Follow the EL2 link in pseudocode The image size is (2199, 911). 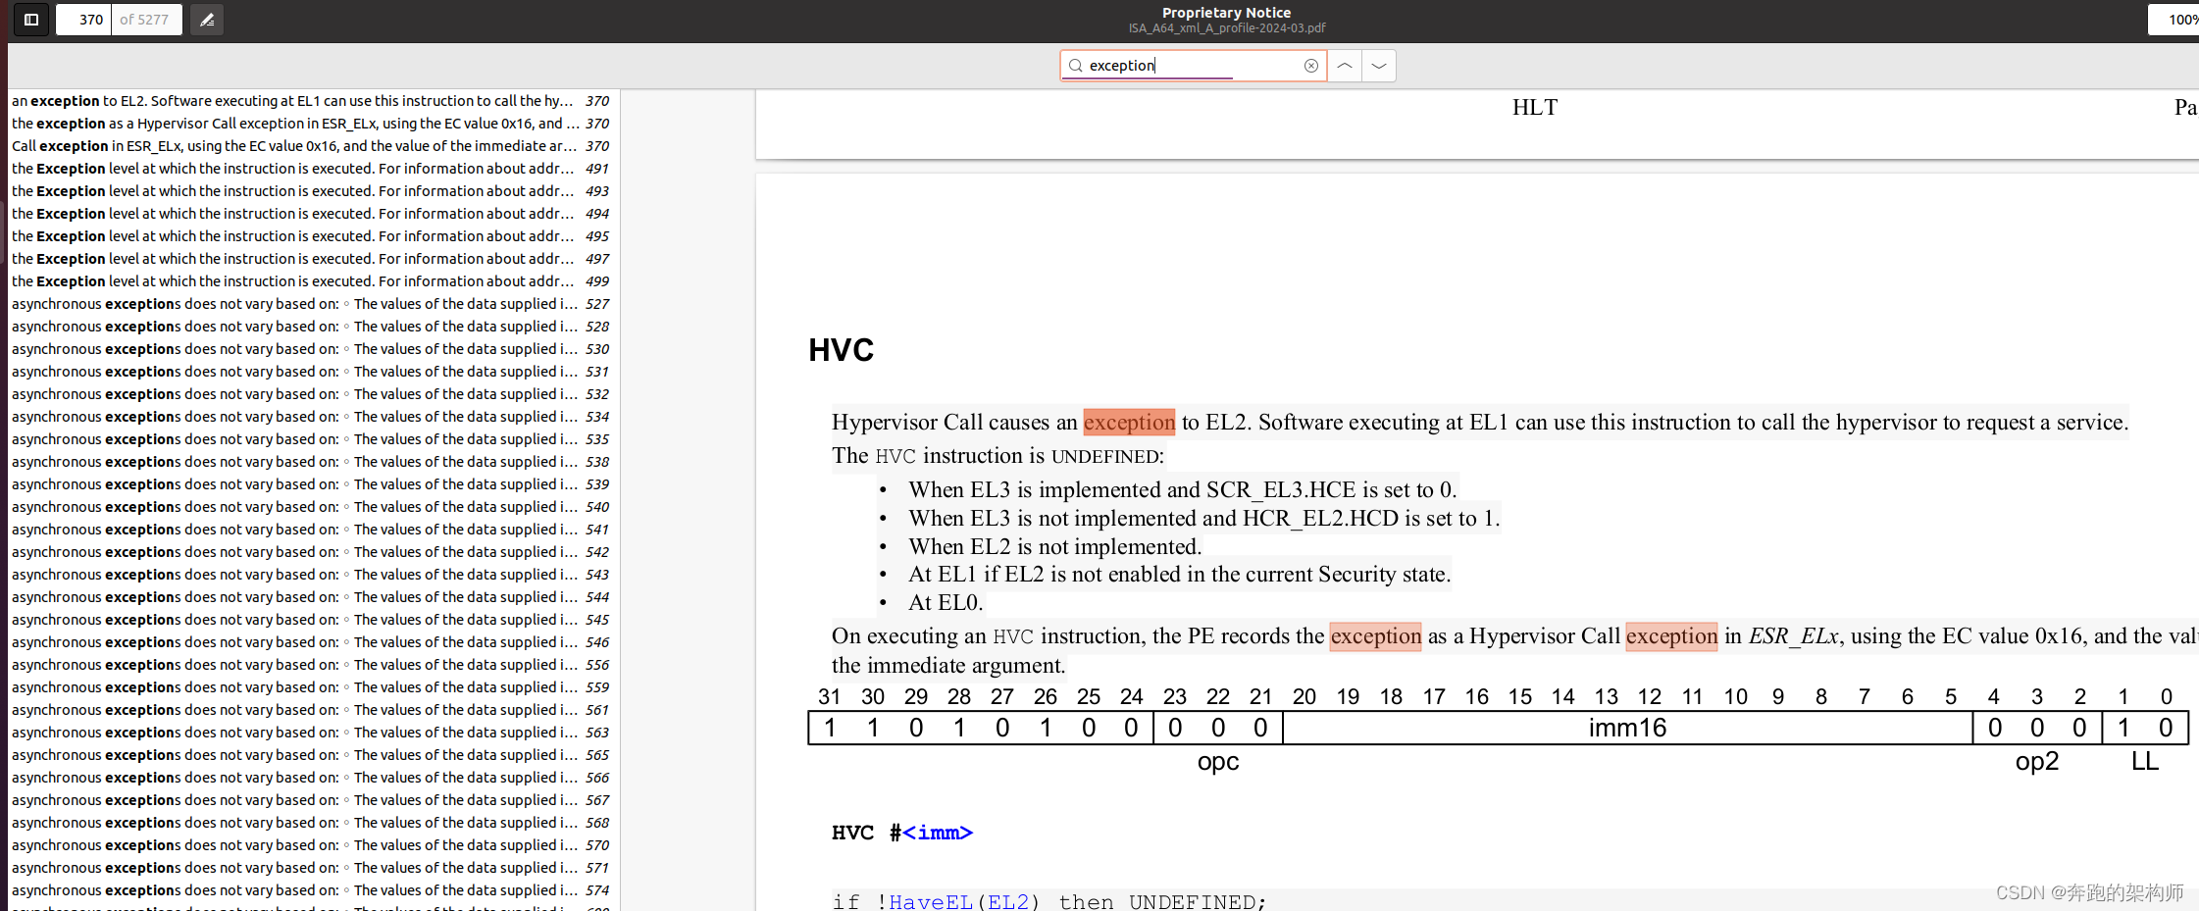click(x=1008, y=901)
